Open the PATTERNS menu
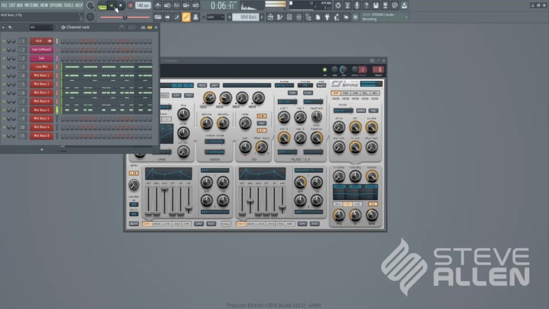 (32, 5)
